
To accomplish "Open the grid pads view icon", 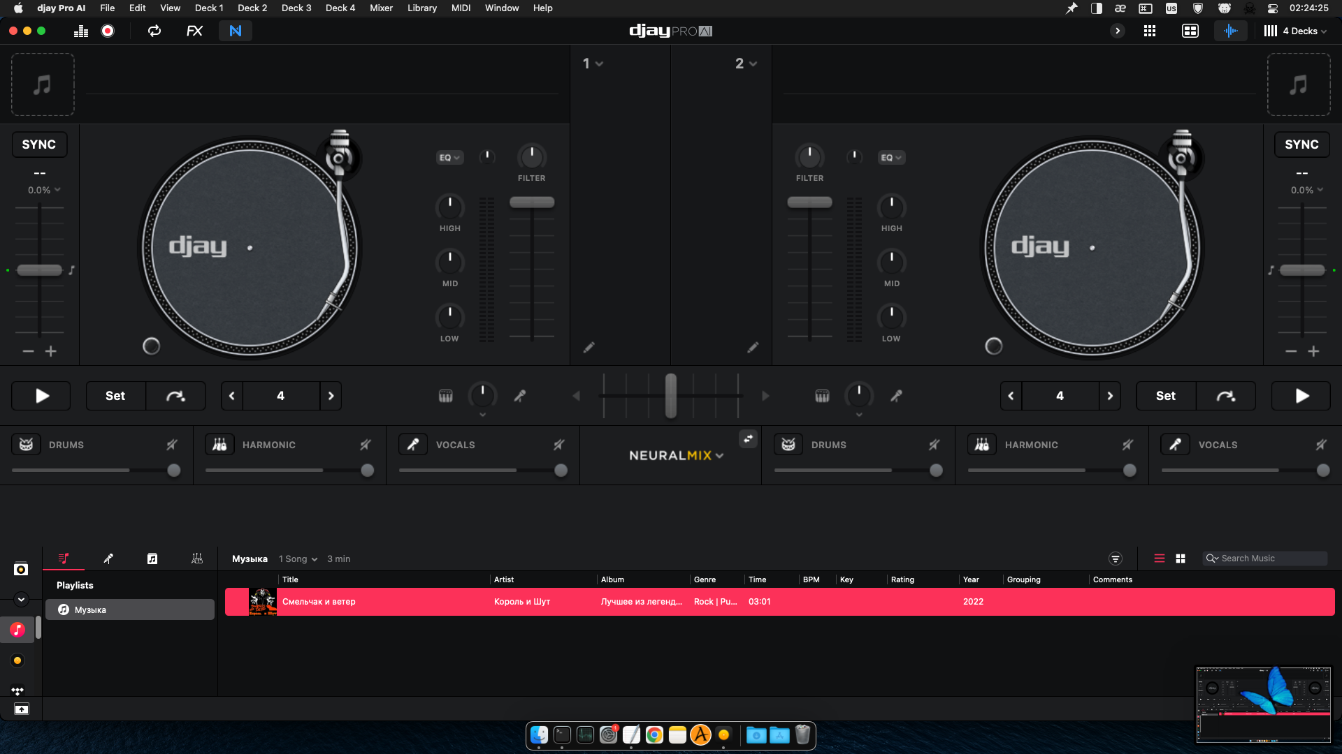I will [1150, 31].
